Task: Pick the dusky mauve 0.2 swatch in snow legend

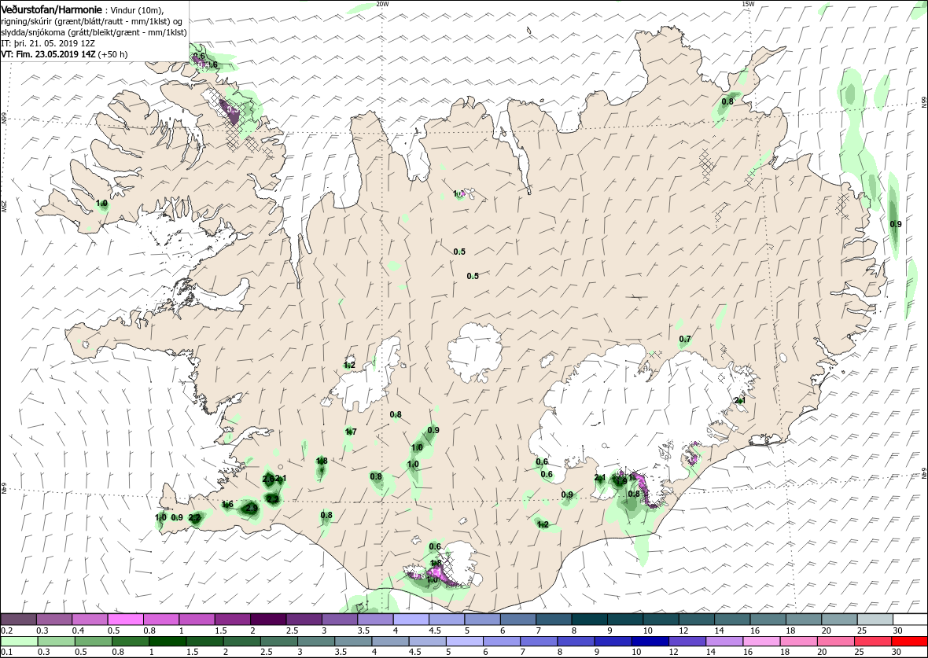Action: click(x=19, y=619)
